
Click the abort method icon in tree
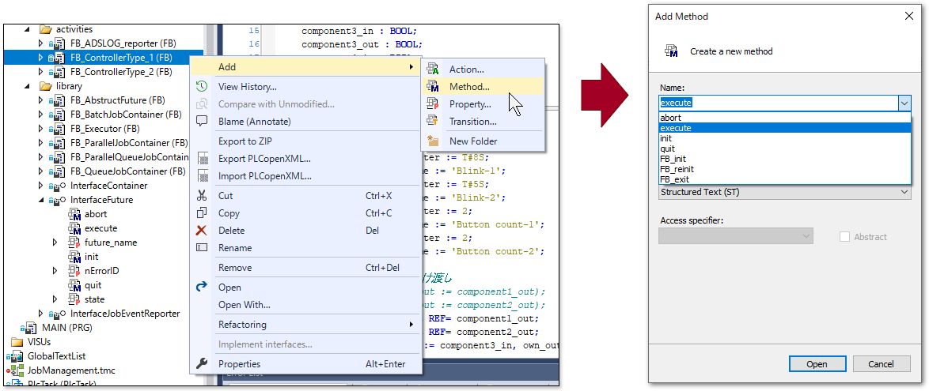click(x=74, y=214)
